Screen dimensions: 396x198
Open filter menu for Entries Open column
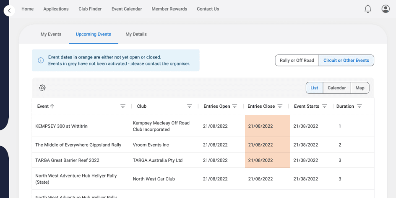pos(235,106)
